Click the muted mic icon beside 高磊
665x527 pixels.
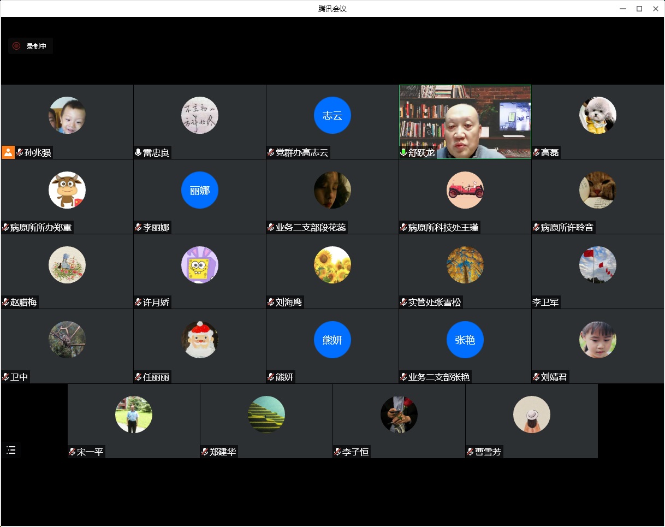click(x=536, y=152)
